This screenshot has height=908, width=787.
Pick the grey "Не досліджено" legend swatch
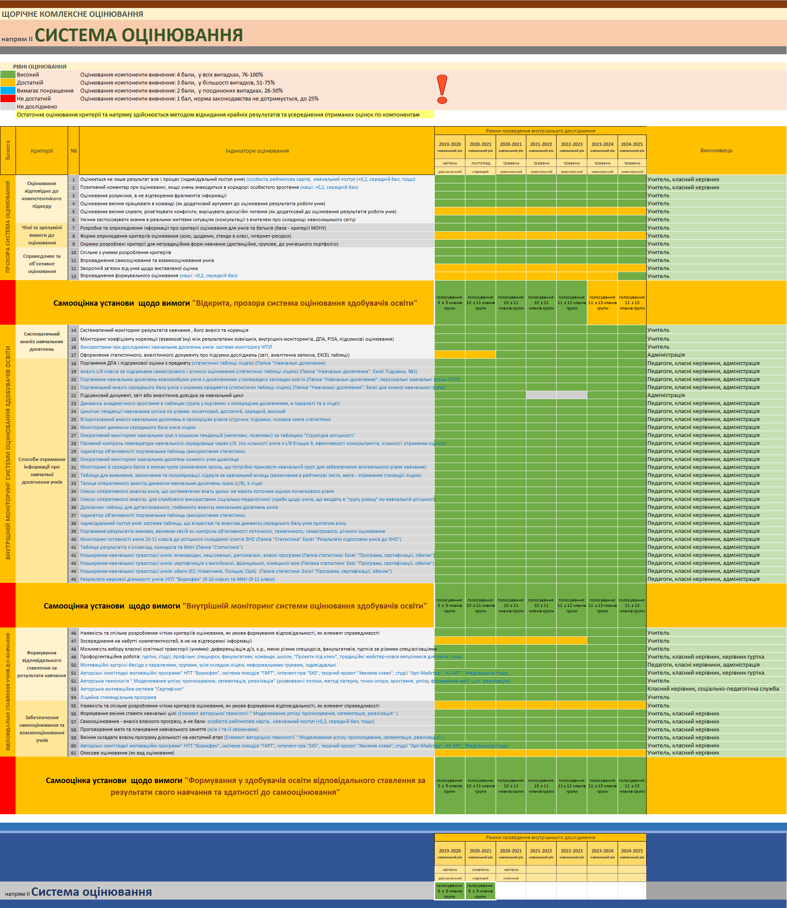tap(8, 107)
